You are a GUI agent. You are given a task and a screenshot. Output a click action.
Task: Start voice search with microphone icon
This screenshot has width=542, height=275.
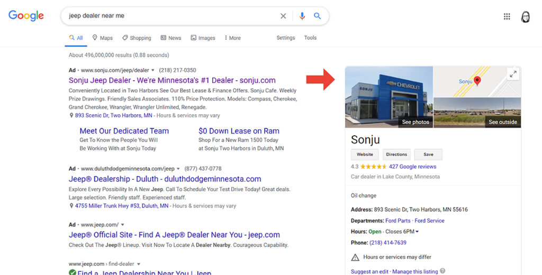pyautogui.click(x=302, y=16)
